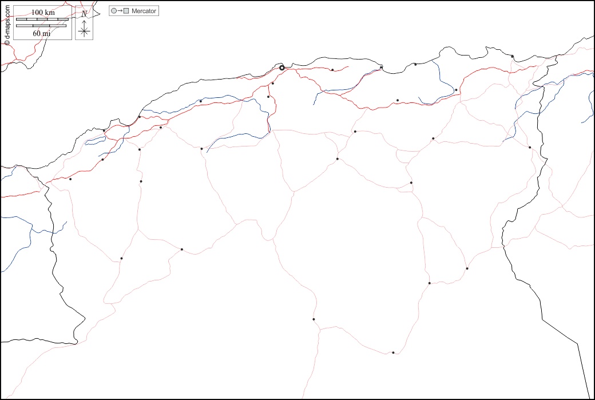Select the northernmost city dot on the coast
This screenshot has width=595, height=400.
click(512, 56)
